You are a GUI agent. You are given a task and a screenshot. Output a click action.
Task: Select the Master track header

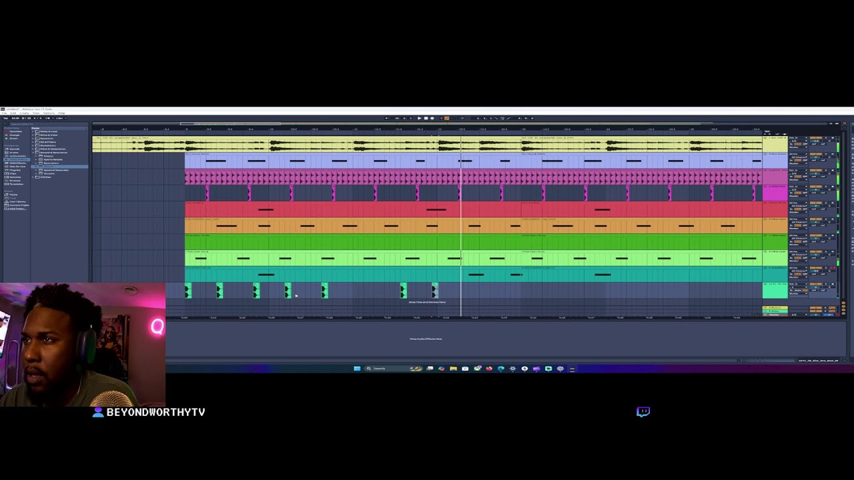[775, 315]
